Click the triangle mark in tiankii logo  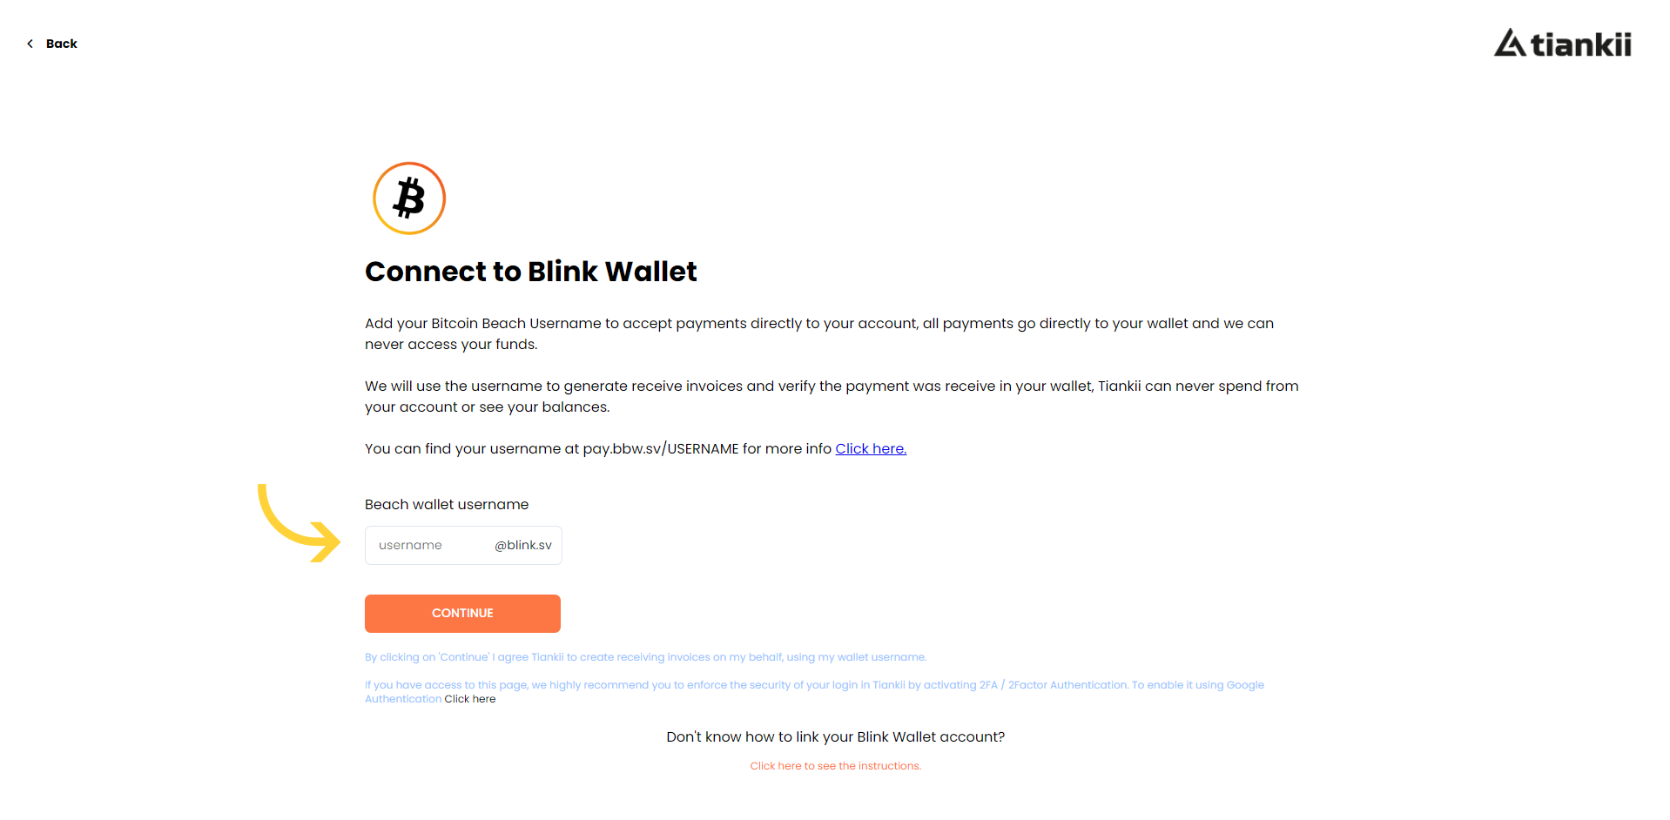coord(1510,43)
